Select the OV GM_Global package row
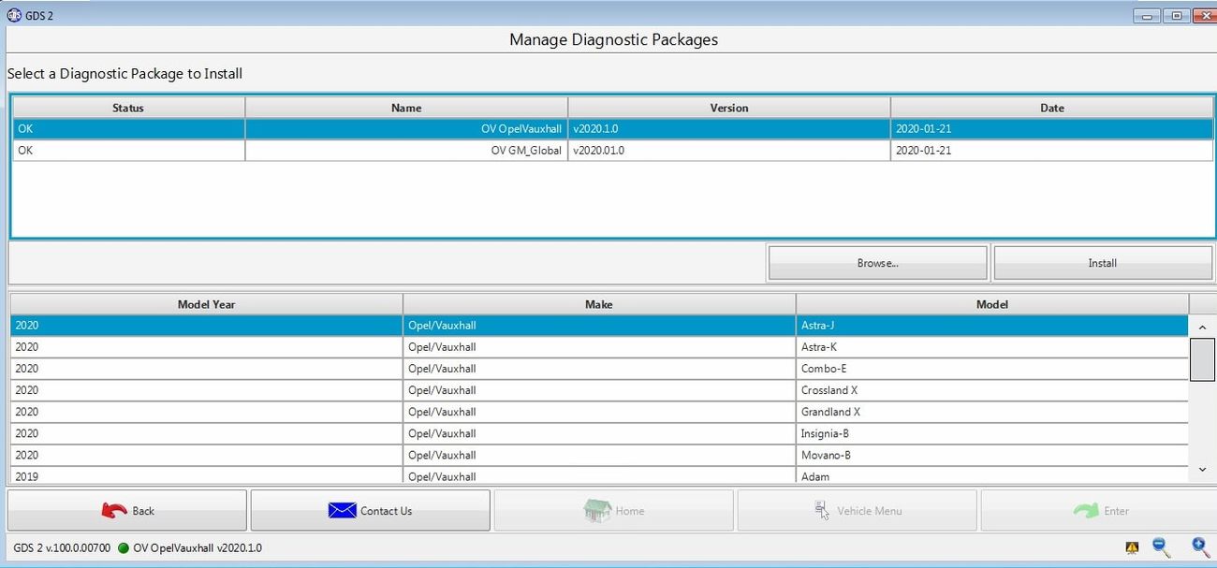The height and width of the screenshot is (568, 1217). 613,151
